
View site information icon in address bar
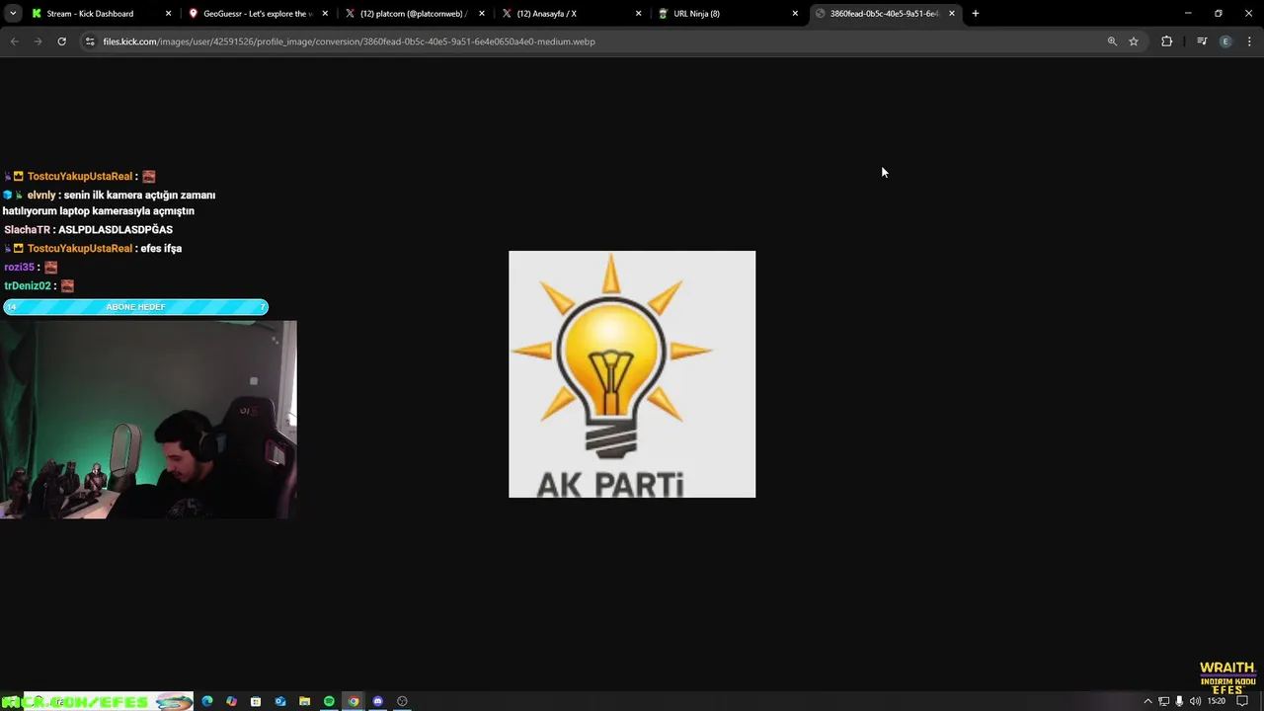coord(90,41)
